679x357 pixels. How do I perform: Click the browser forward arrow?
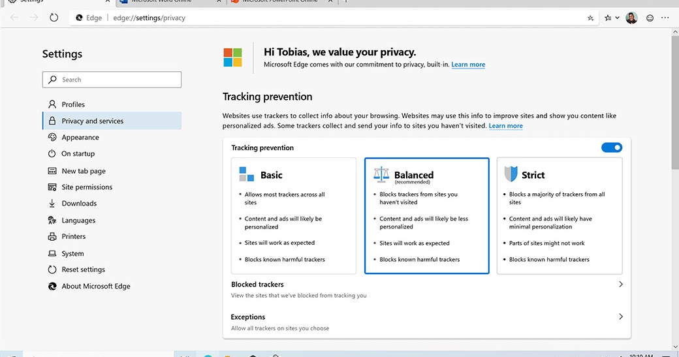pyautogui.click(x=34, y=18)
